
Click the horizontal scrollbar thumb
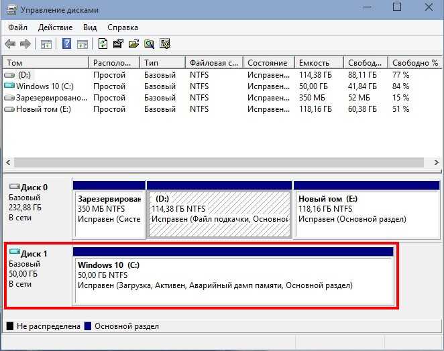click(x=219, y=162)
